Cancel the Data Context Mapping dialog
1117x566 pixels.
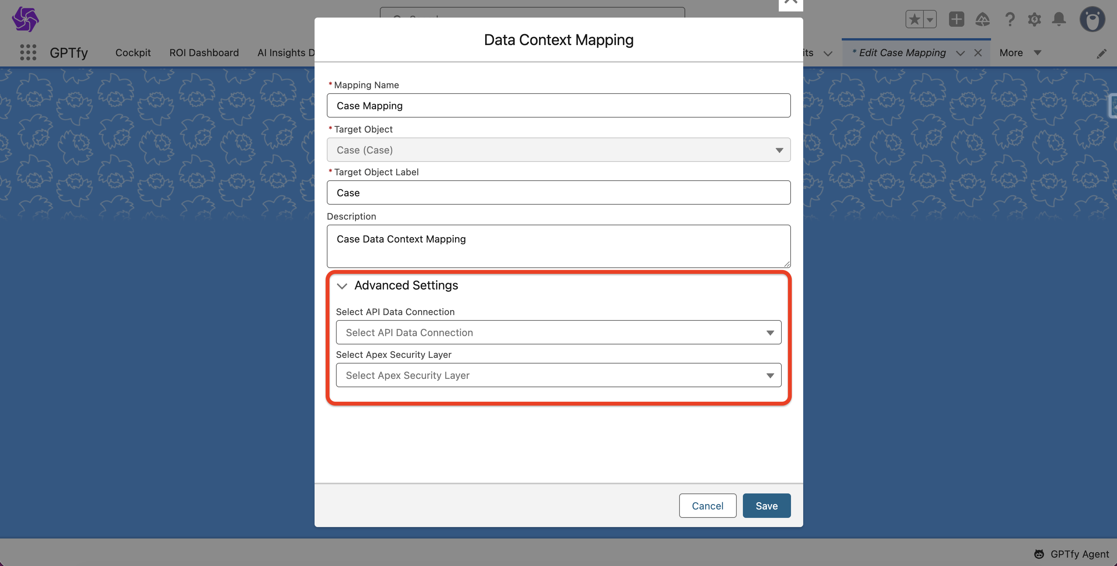coord(707,506)
